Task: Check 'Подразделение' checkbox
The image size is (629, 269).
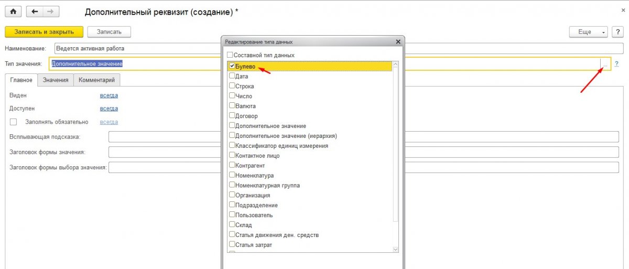Action: point(232,205)
